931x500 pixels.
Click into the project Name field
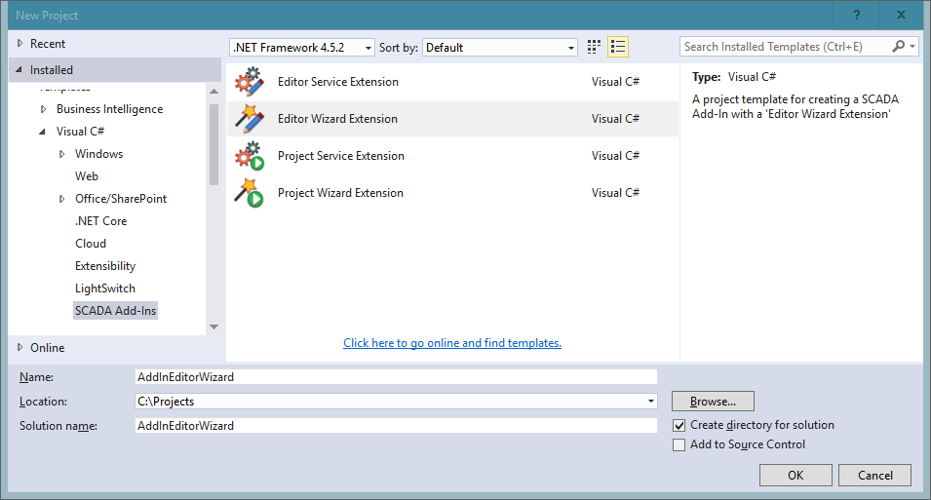[x=396, y=377]
